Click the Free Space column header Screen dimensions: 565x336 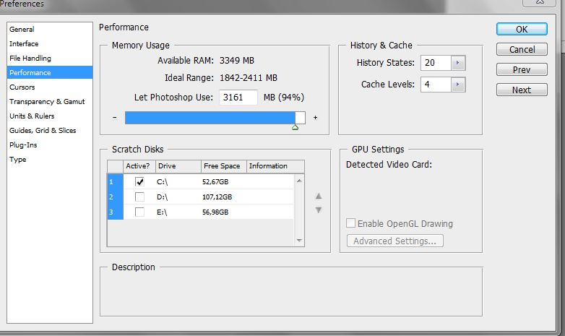click(x=224, y=166)
